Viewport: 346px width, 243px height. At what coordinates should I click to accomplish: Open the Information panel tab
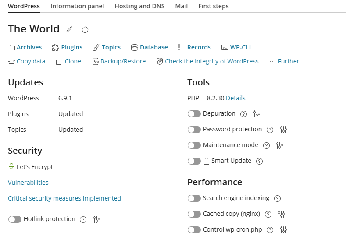[77, 6]
